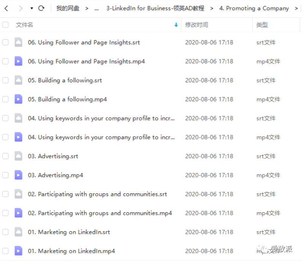
Task: Click file icon of 03. Advertising.srt
Action: pyautogui.click(x=18, y=156)
